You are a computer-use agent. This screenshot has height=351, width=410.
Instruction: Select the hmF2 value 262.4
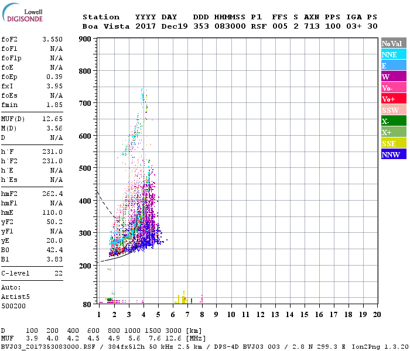(x=52, y=194)
